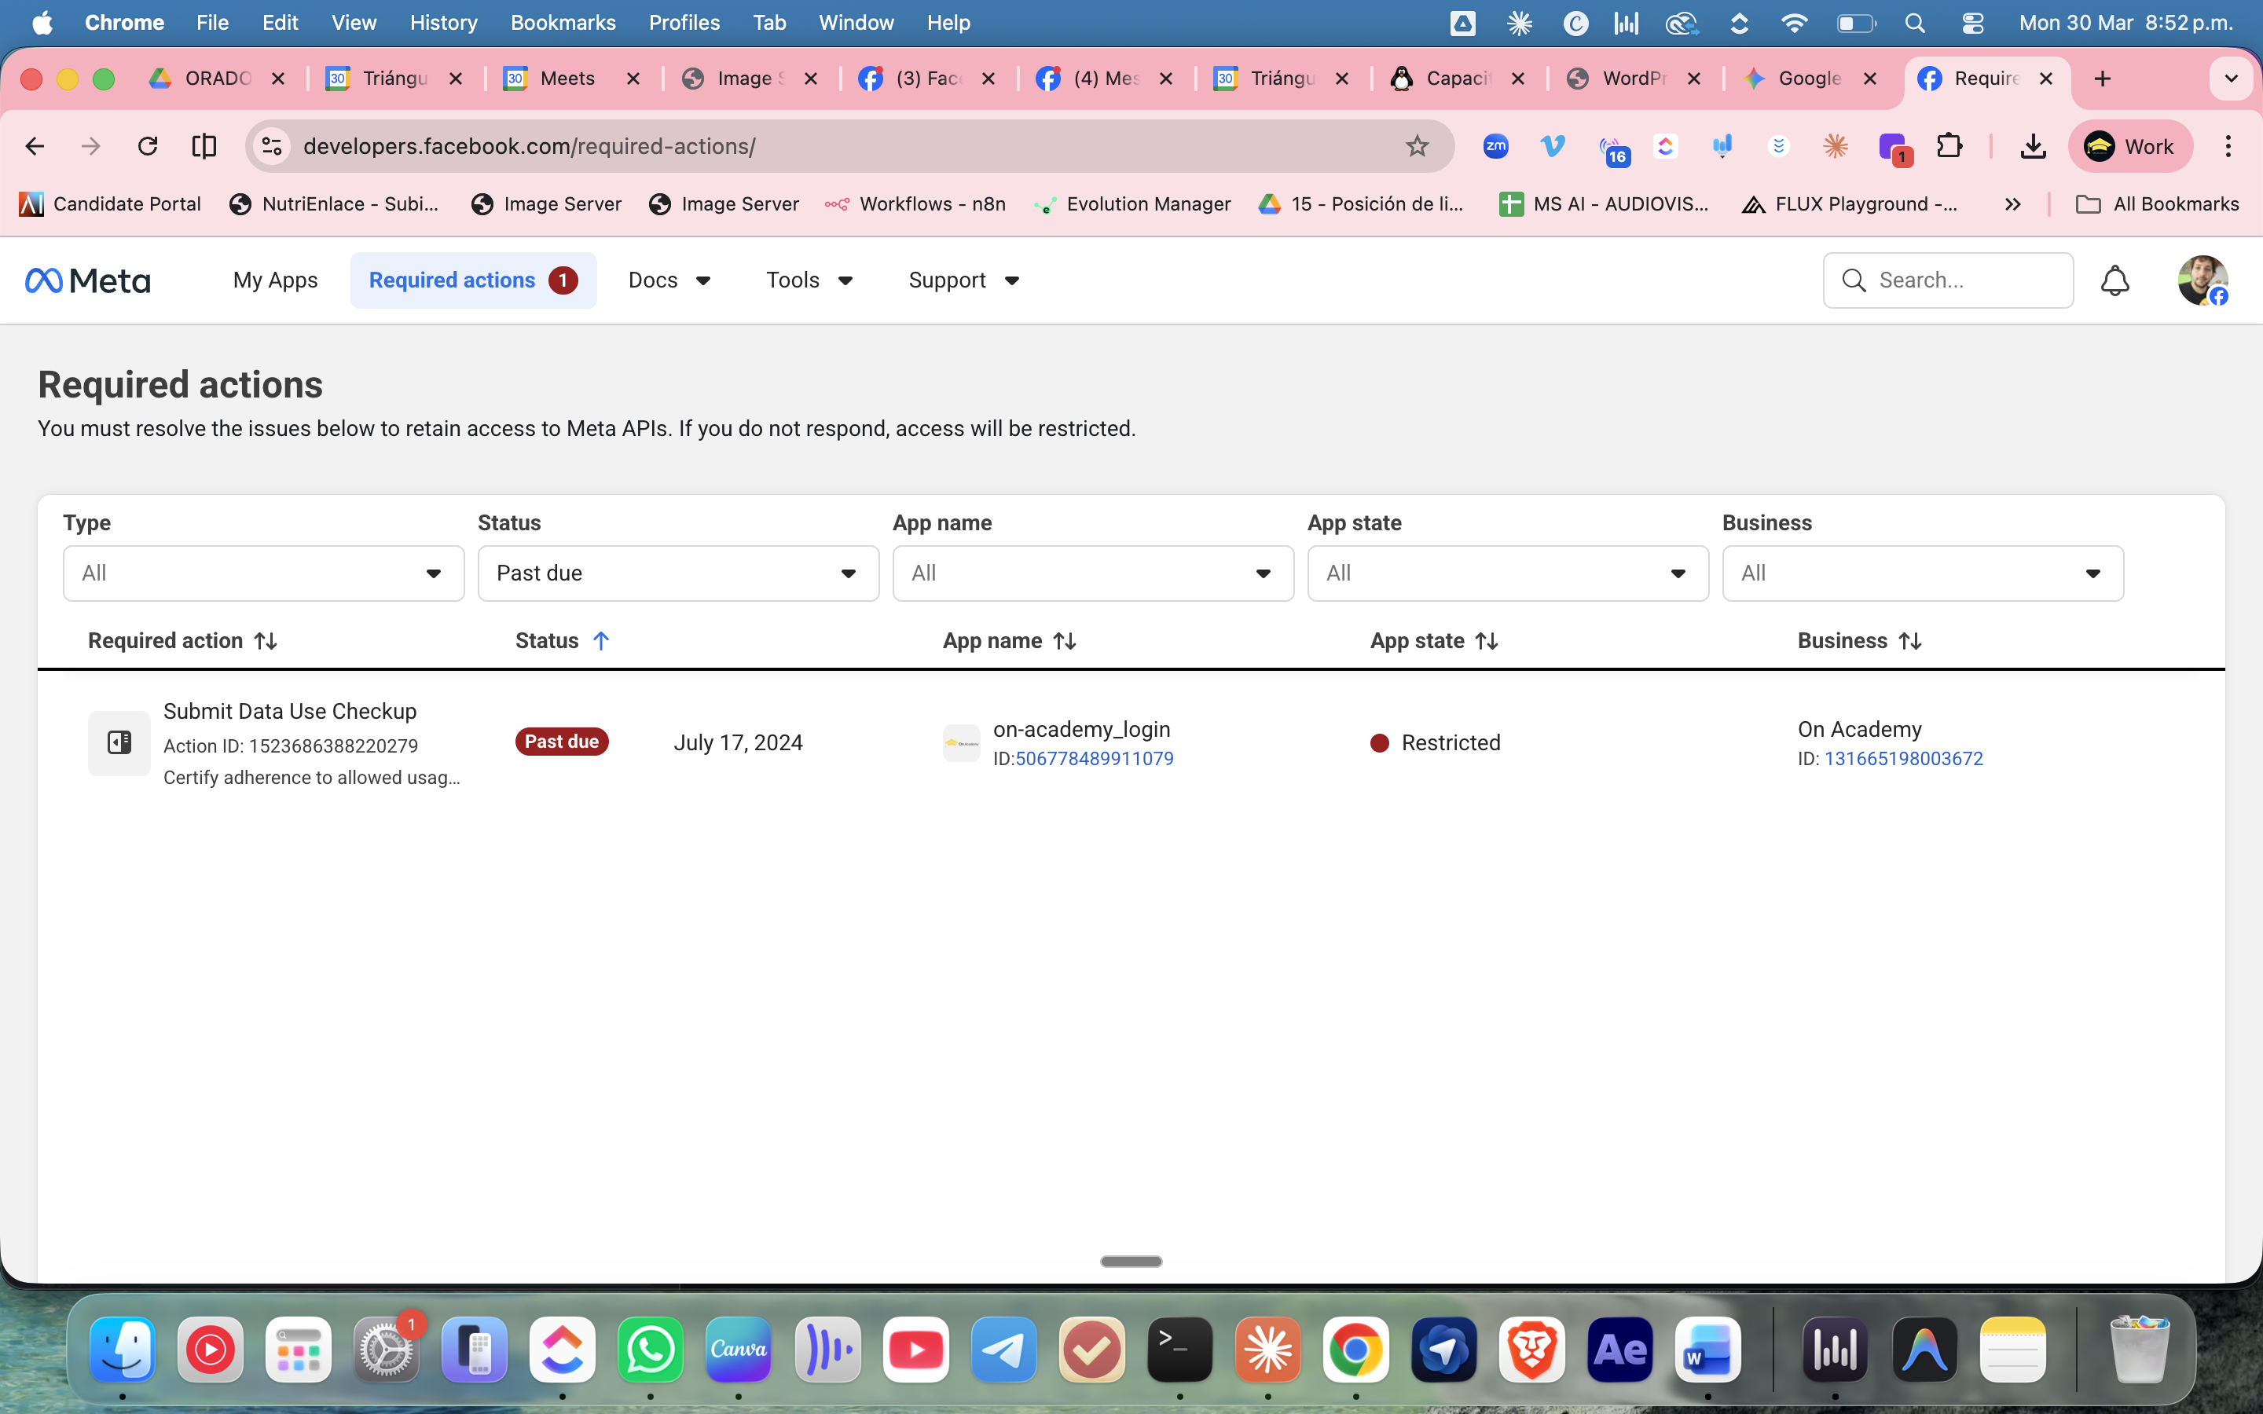Click the Extensions puzzle icon

[x=1949, y=146]
